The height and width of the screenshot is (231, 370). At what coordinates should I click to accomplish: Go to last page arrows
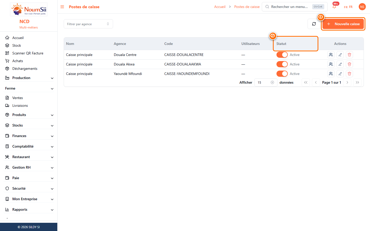(357, 82)
